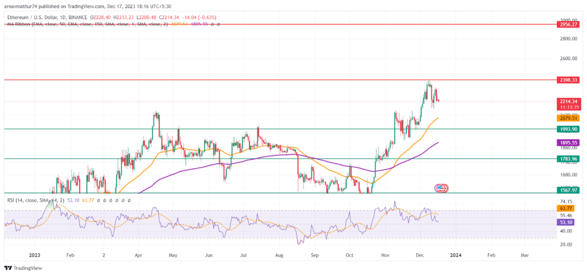Click the green 1993.90 level label
The image size is (587, 275).
(569, 129)
